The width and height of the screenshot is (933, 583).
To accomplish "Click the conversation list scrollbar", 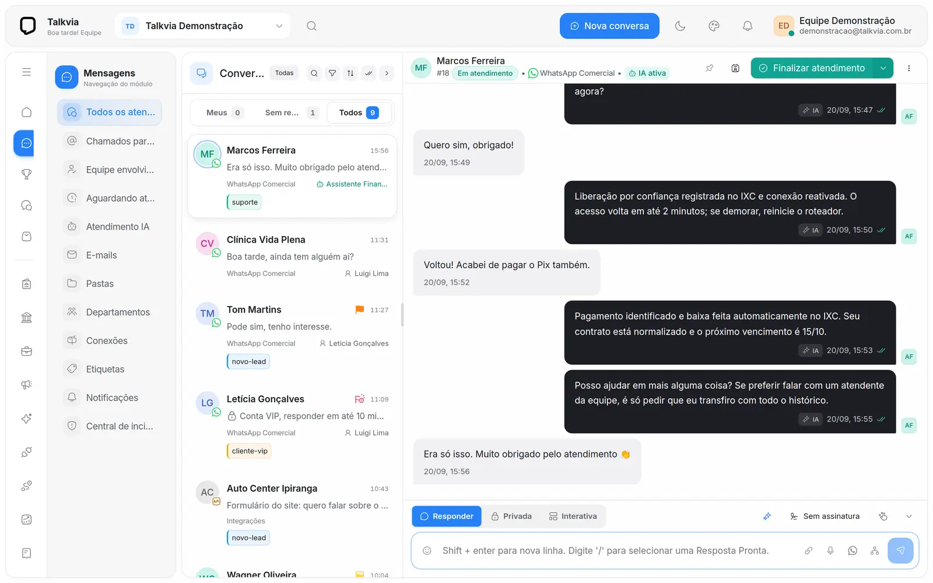I will 402,315.
